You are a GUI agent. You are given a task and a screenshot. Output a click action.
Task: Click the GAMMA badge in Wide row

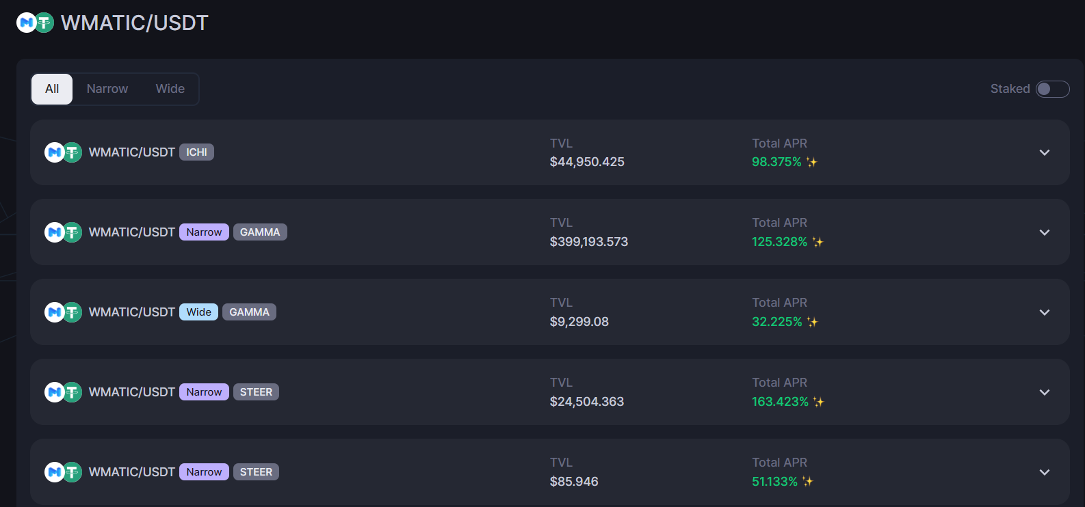249,312
